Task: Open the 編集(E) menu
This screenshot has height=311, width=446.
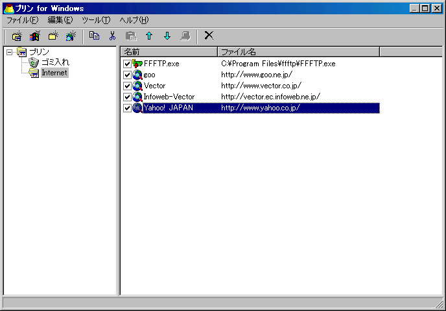Action: (x=60, y=20)
